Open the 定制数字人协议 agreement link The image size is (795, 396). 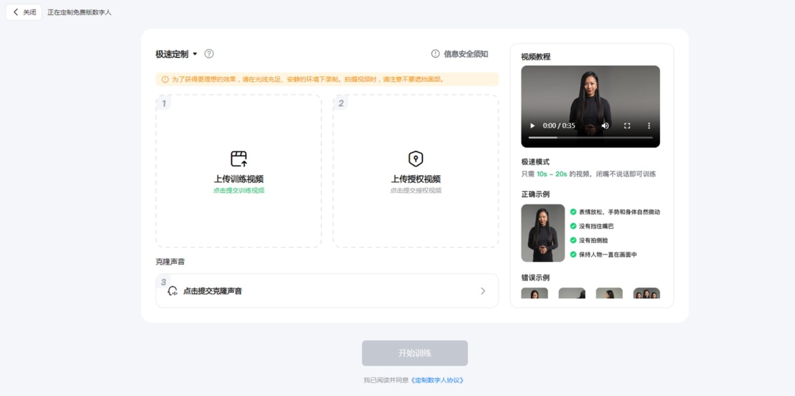(x=438, y=380)
